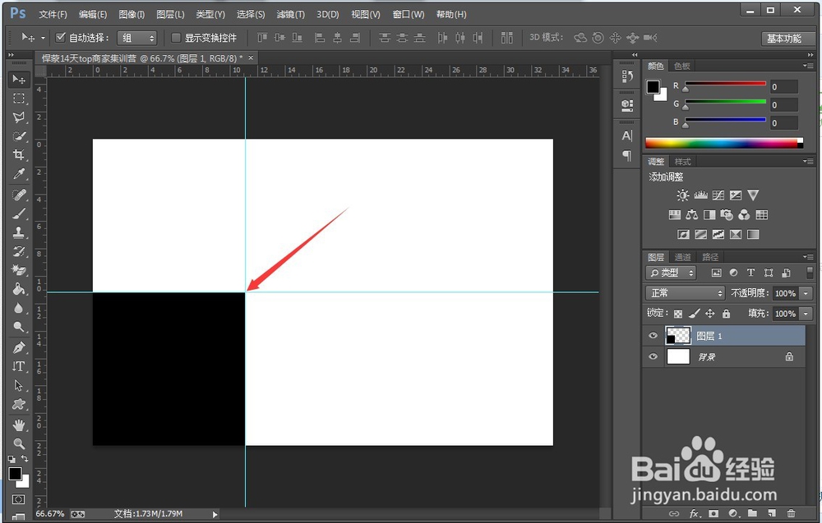
Task: Toggle the layer filter switch
Action: click(x=810, y=273)
